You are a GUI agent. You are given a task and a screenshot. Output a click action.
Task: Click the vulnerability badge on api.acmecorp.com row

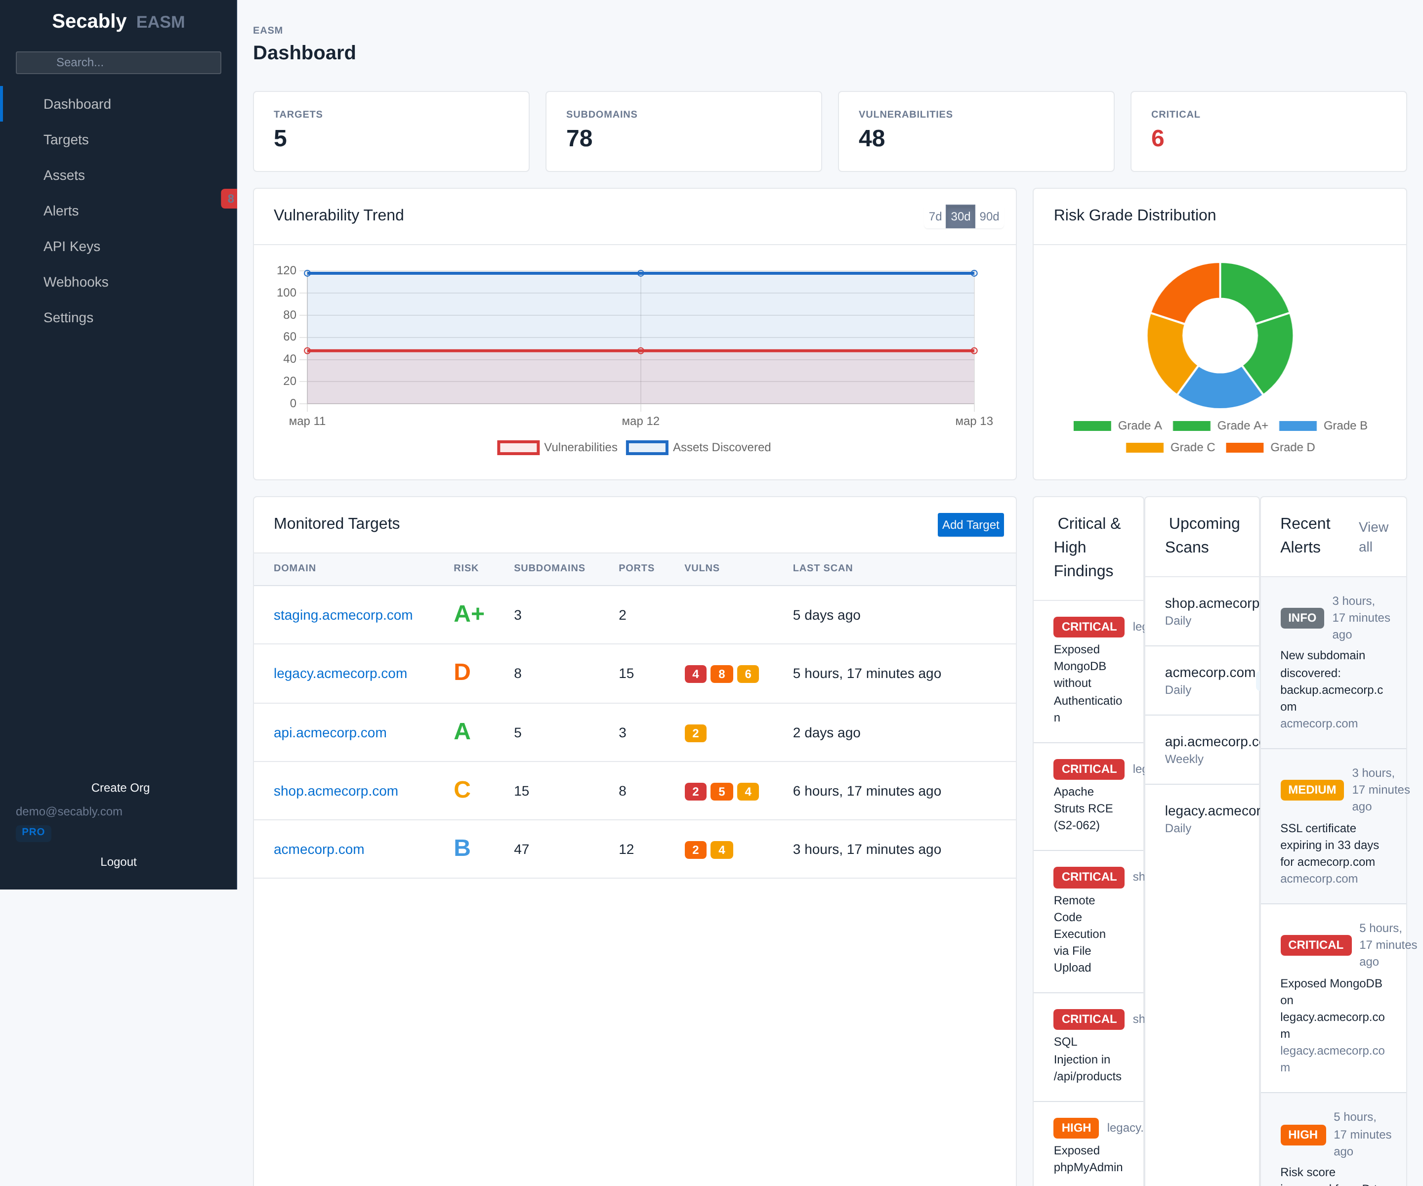695,733
